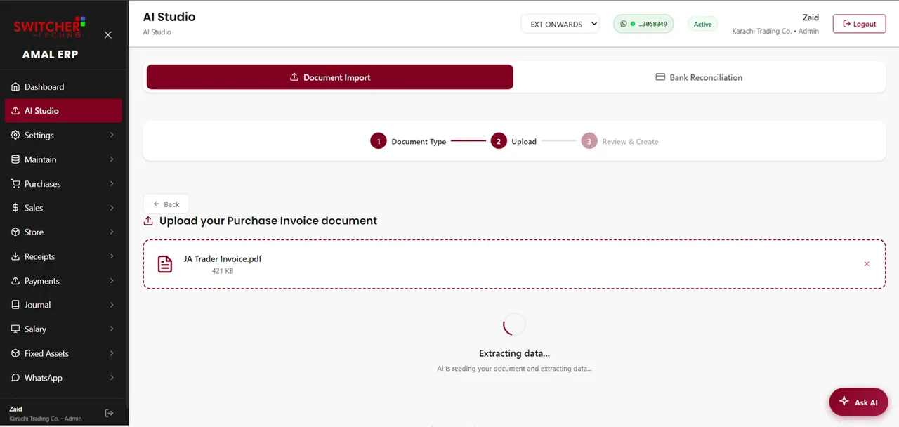The height and width of the screenshot is (427, 899).
Task: Click the WhatsApp chat bubble icon in sidebar
Action: point(15,378)
